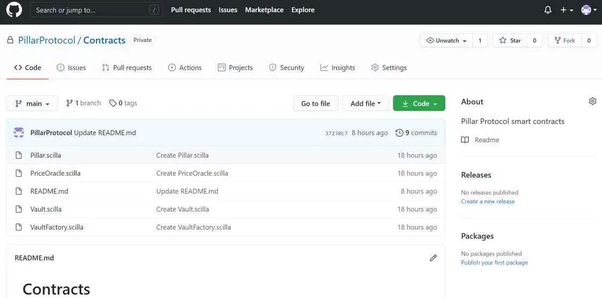The image size is (602, 298).
Task: Expand the green Code dropdown
Action: [419, 103]
